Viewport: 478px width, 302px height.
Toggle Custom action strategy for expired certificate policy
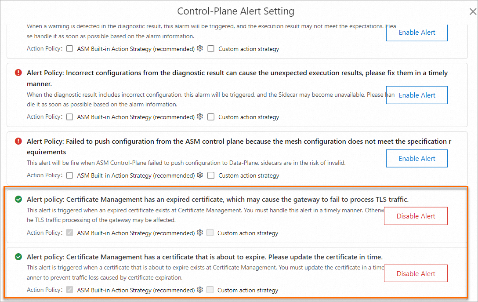pyautogui.click(x=210, y=233)
